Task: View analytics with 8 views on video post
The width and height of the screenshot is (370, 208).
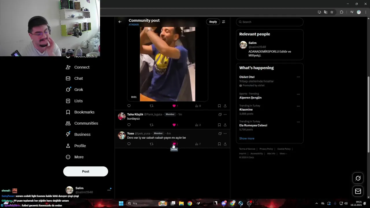Action: click(198, 106)
